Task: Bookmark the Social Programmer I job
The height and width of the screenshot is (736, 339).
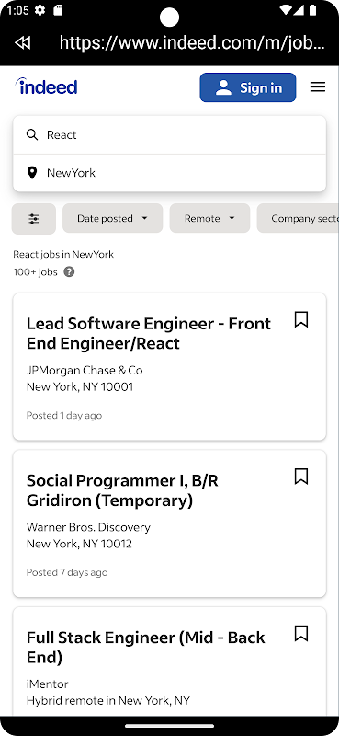Action: point(301,477)
